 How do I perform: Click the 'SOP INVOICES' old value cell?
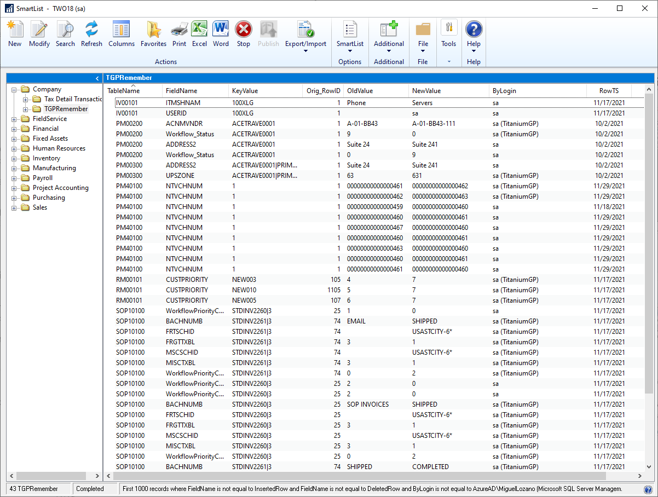coord(368,404)
